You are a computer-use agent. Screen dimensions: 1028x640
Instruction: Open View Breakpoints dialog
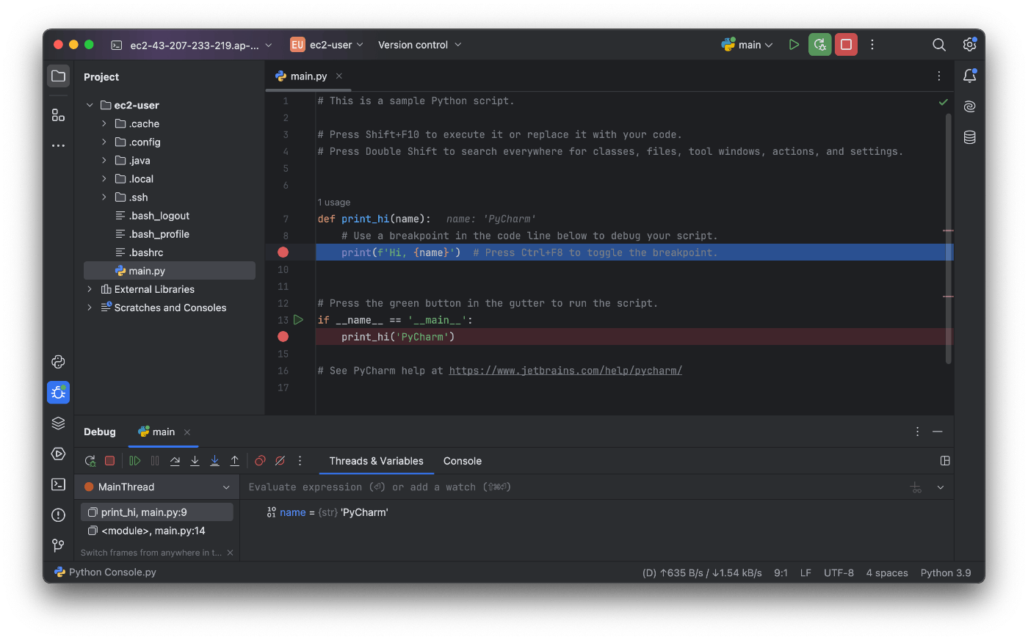260,461
